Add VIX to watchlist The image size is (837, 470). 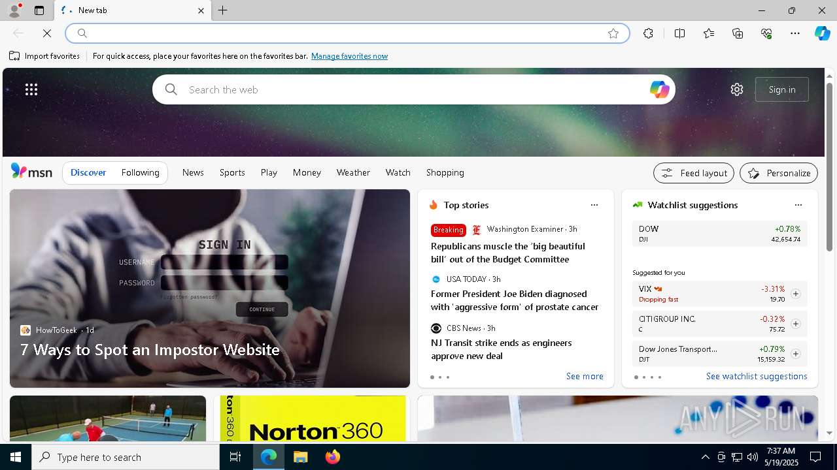point(795,294)
